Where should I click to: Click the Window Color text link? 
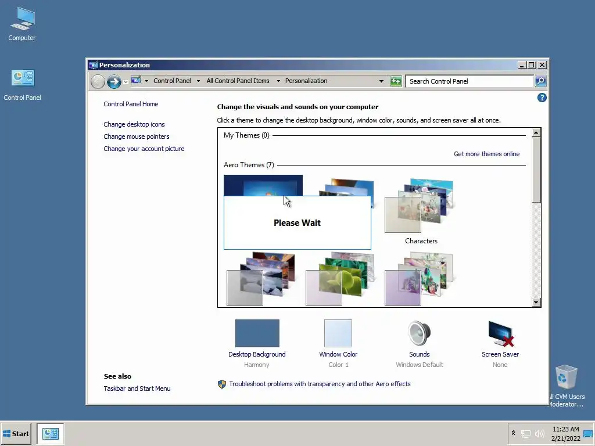pyautogui.click(x=338, y=354)
